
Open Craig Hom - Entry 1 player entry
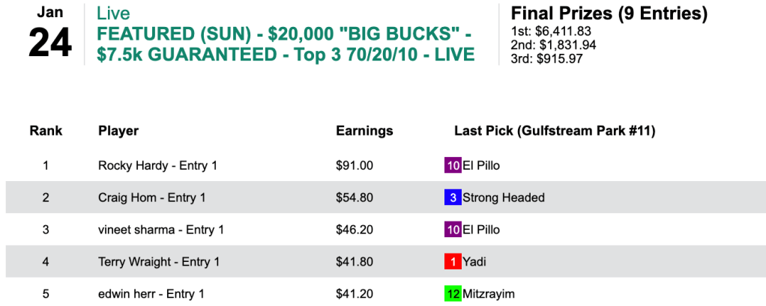(x=152, y=198)
